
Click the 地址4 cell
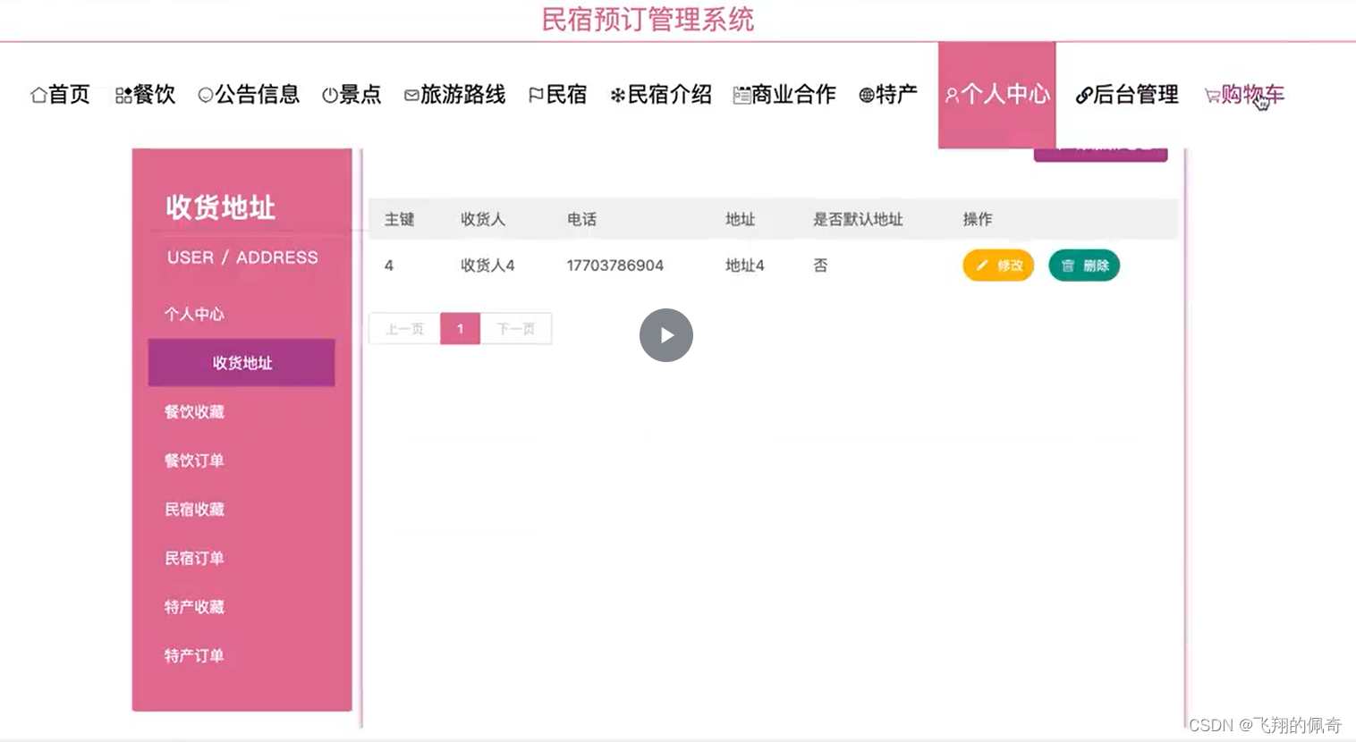745,266
